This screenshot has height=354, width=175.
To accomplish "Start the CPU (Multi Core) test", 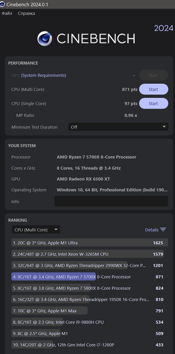I will tap(154, 89).
